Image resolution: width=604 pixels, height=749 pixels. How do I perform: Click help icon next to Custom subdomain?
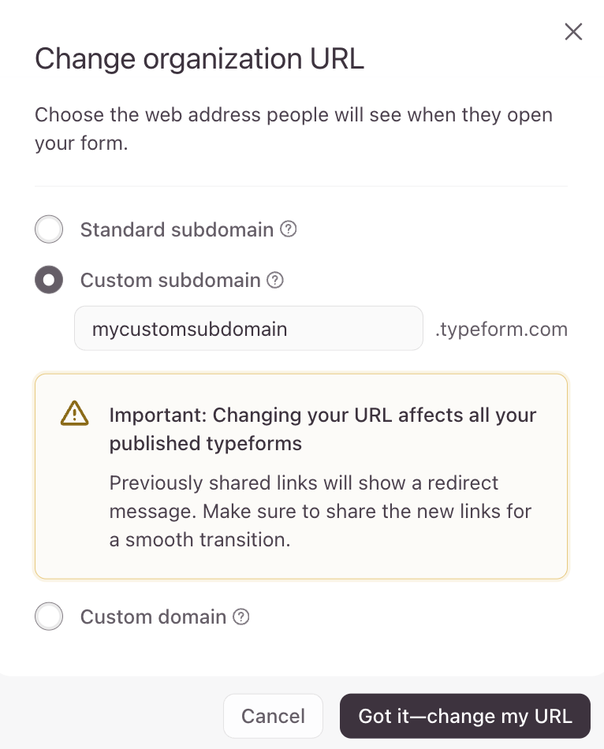coord(275,280)
